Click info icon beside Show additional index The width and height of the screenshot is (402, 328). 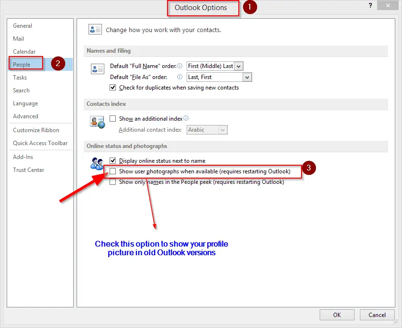[186, 118]
